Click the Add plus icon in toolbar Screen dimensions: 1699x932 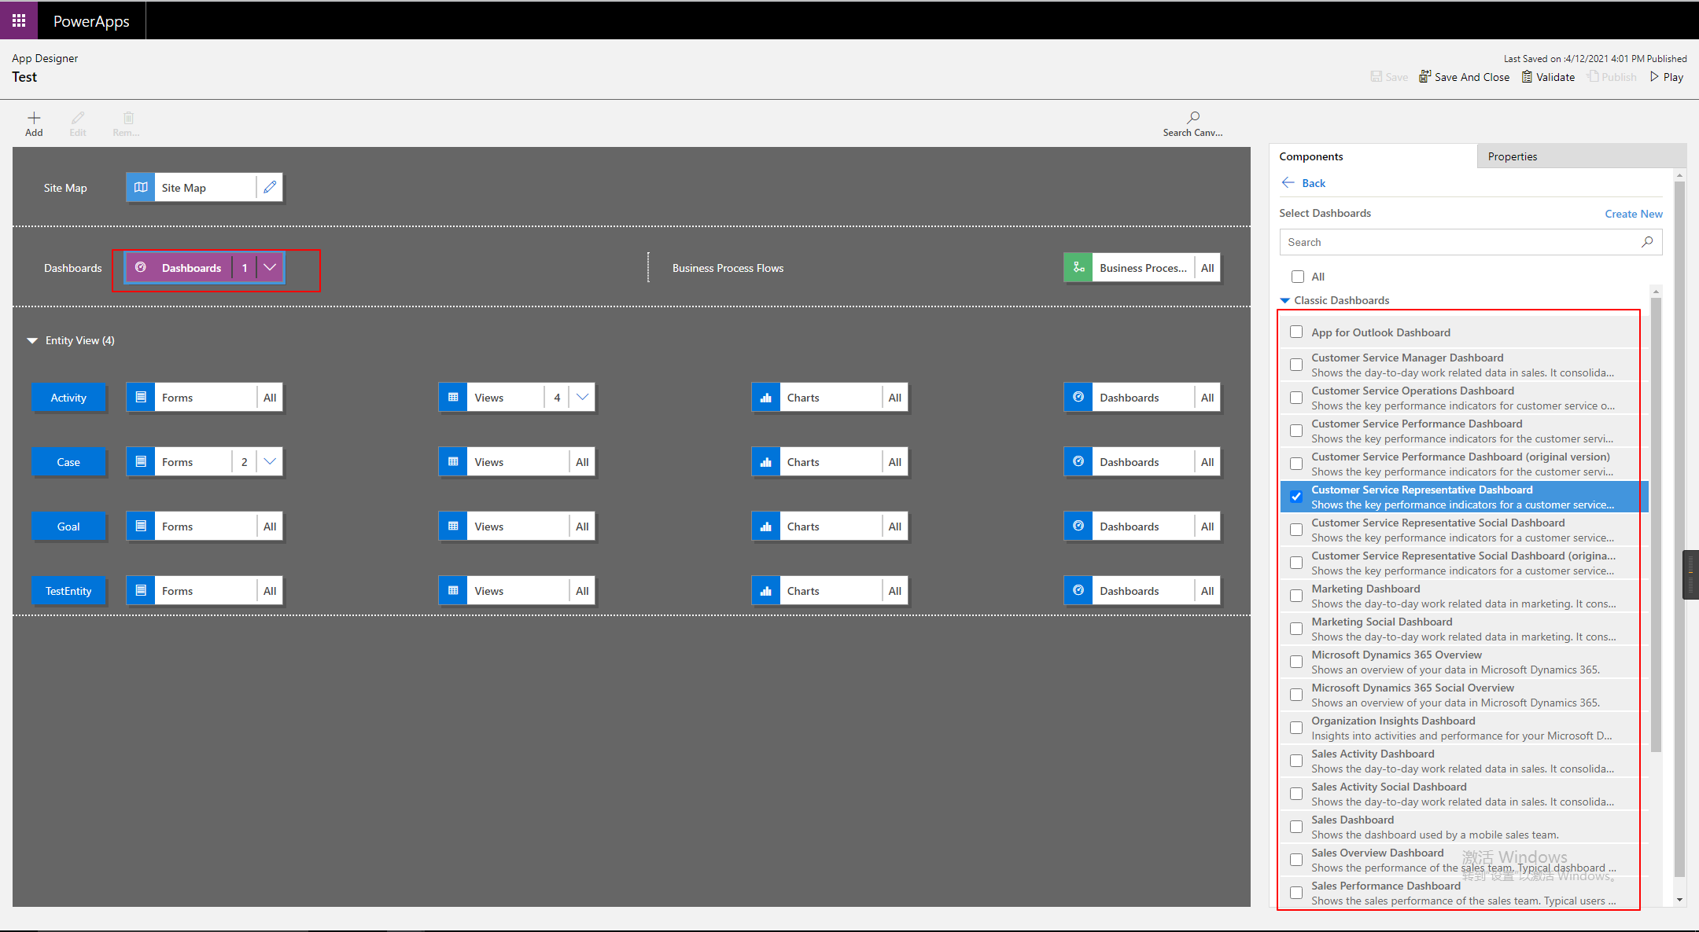(34, 118)
